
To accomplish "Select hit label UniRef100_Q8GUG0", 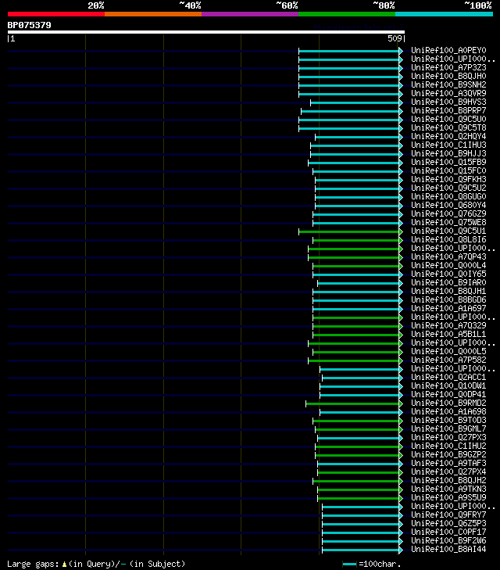I will click(x=448, y=197).
